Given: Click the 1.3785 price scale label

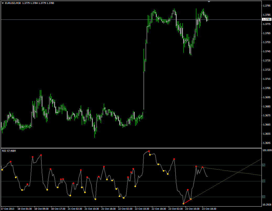Looking at the screenshot, I should tap(266, 15).
